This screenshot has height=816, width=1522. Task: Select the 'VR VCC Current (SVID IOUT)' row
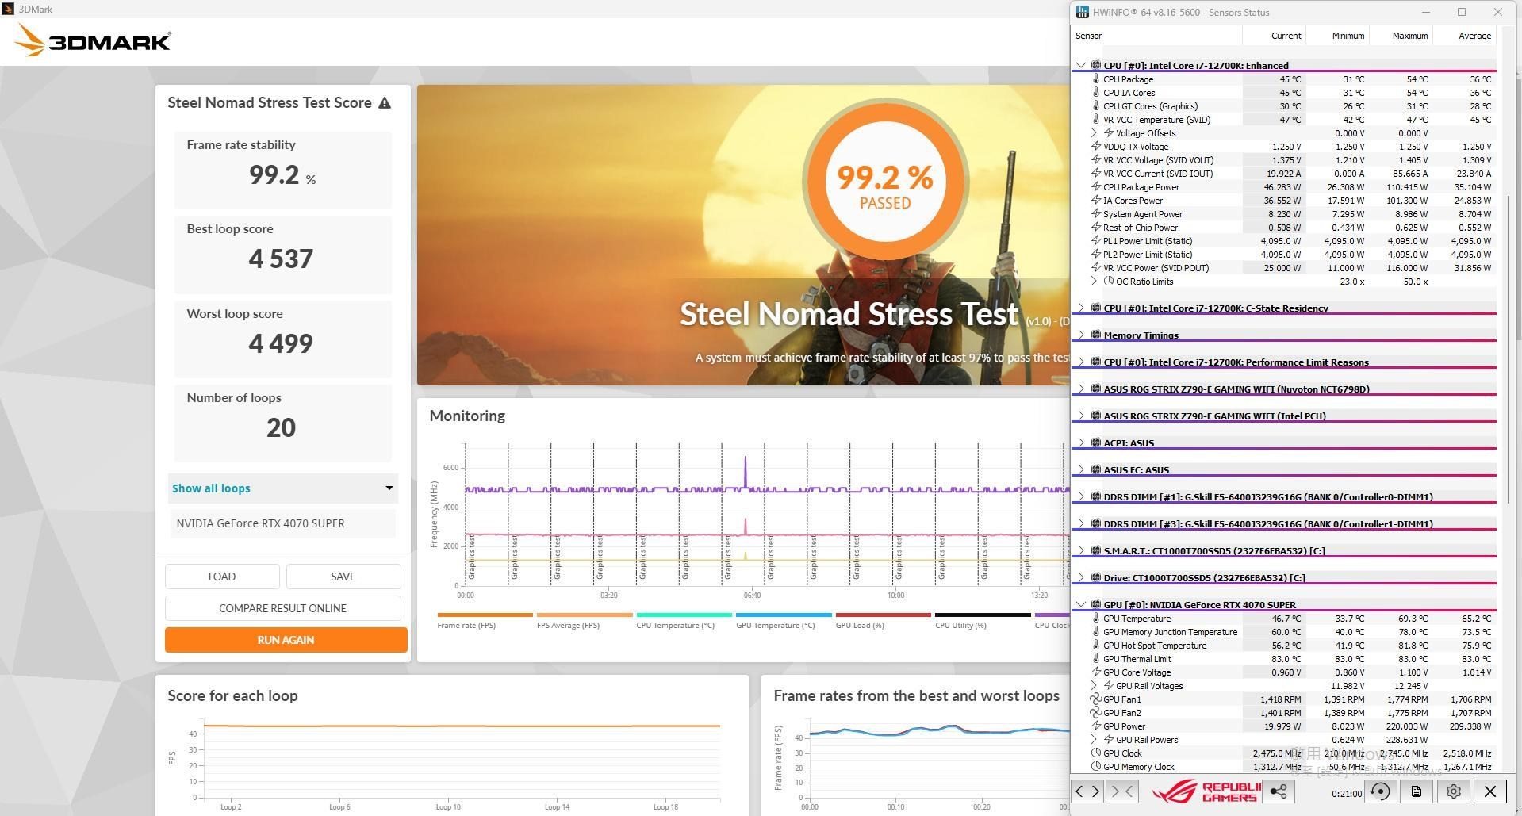1283,174
